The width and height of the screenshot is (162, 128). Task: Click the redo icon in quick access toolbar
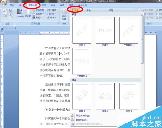[11, 28]
